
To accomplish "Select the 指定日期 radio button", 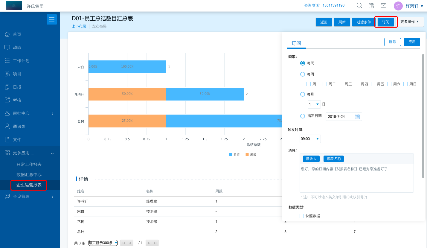I will pos(303,116).
